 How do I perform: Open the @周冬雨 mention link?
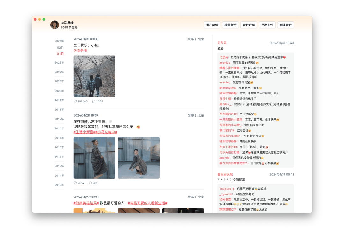click(x=80, y=50)
